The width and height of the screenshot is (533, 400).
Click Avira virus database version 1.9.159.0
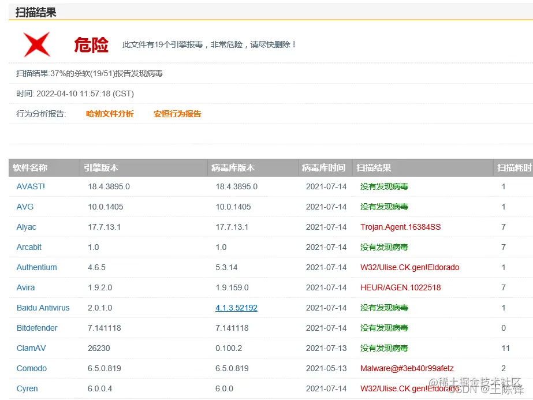232,287
